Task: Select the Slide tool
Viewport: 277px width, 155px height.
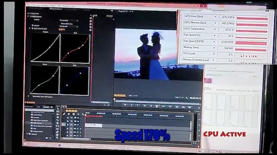Action: 58,129
